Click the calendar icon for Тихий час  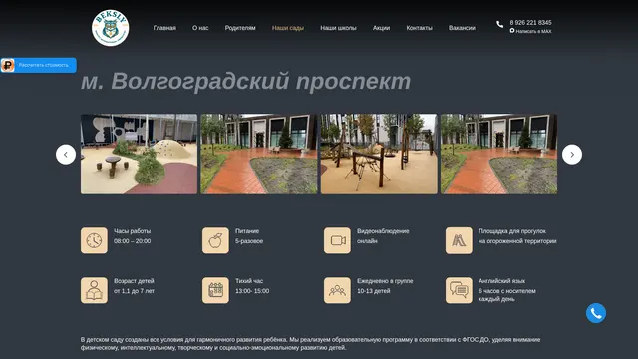215,290
